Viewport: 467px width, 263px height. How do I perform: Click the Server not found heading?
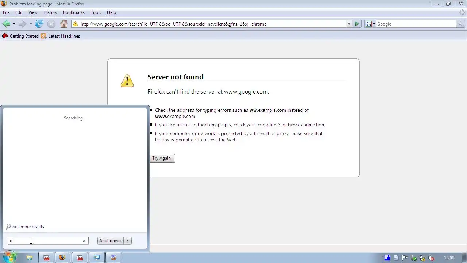175,77
